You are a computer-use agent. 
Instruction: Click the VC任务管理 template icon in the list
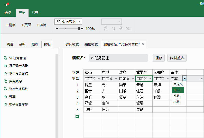click(x=6, y=58)
